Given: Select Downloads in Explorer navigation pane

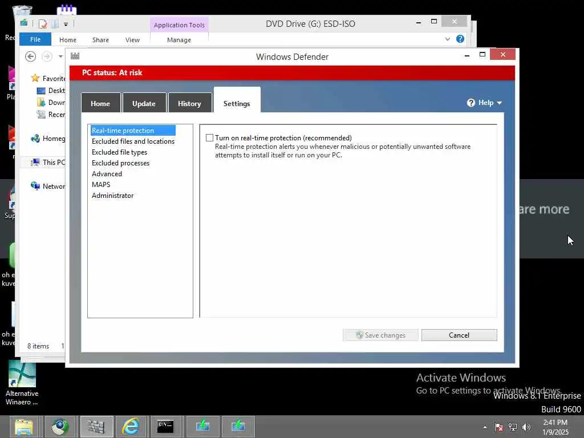Looking at the screenshot, I should tap(51, 103).
